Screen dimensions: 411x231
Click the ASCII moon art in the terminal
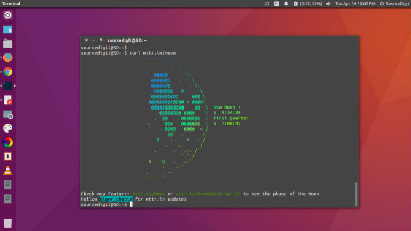pyautogui.click(x=176, y=118)
